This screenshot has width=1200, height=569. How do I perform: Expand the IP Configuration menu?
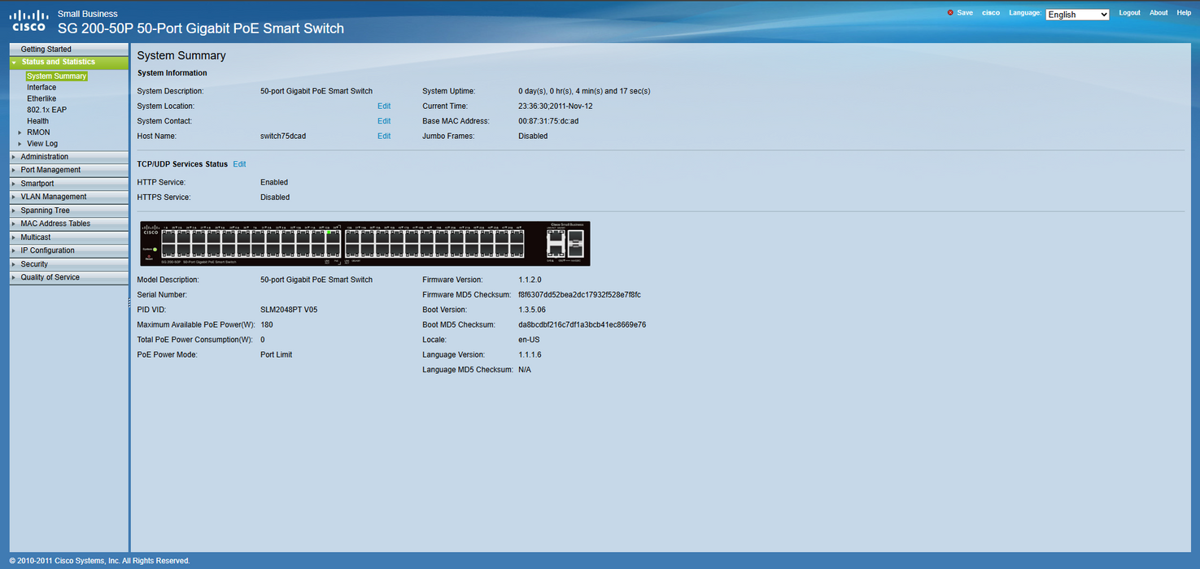point(68,250)
